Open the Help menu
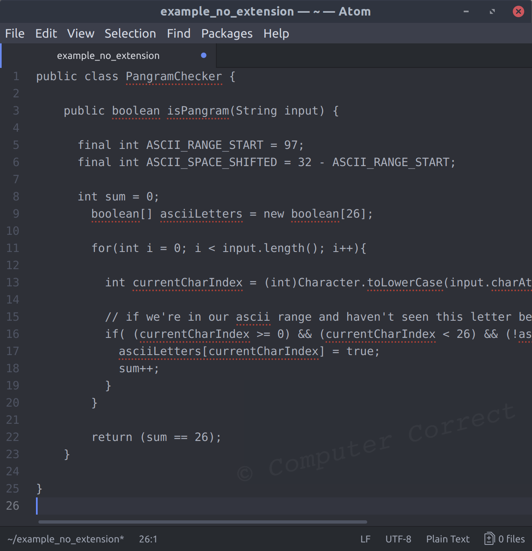532x551 pixels. tap(276, 34)
